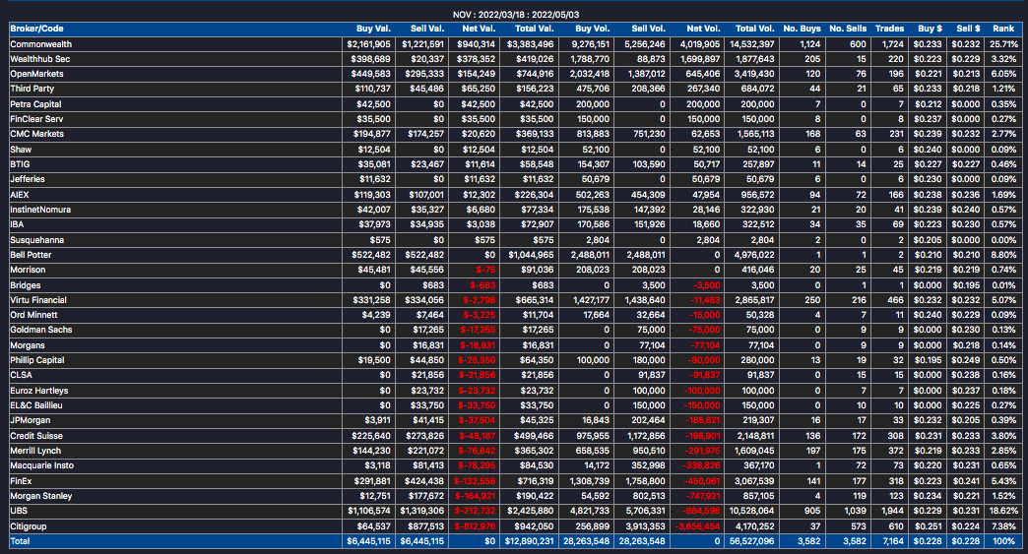Select the Susquehanna broker name
Image resolution: width=1028 pixels, height=554 pixels.
36,240
